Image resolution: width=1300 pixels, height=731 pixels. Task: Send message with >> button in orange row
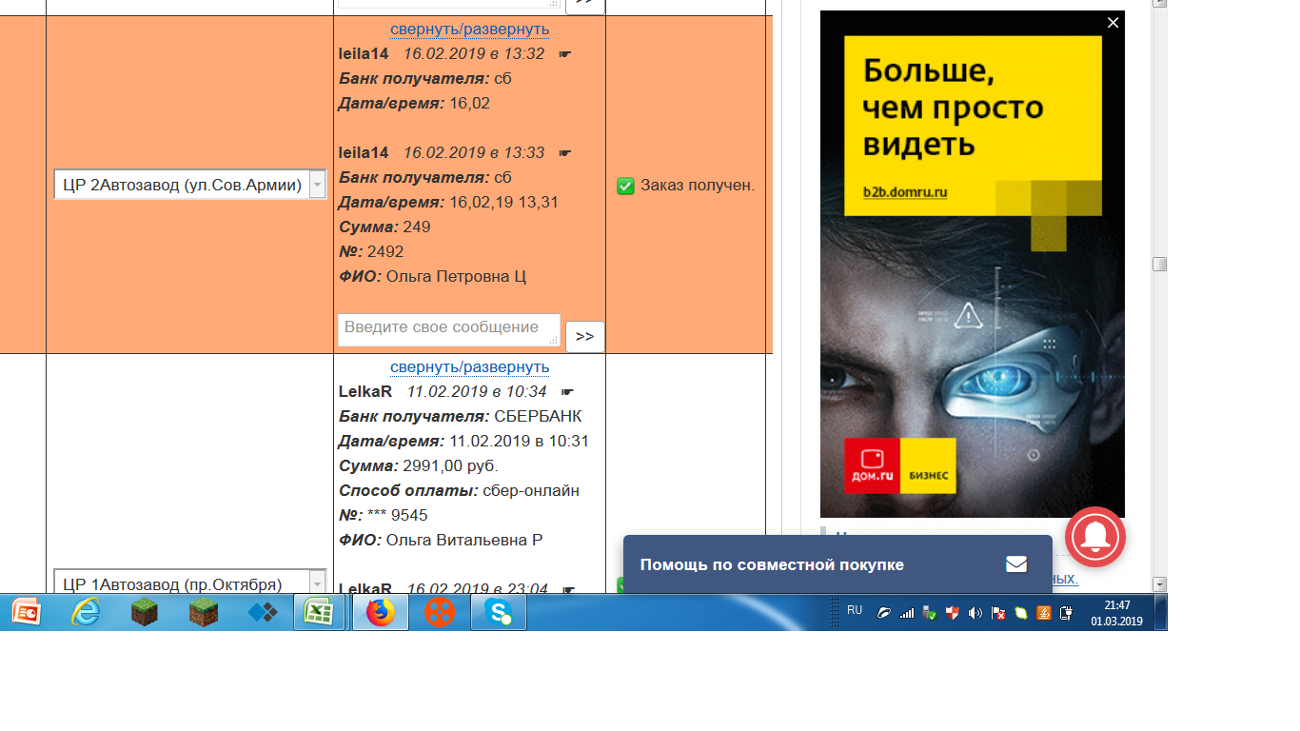585,337
